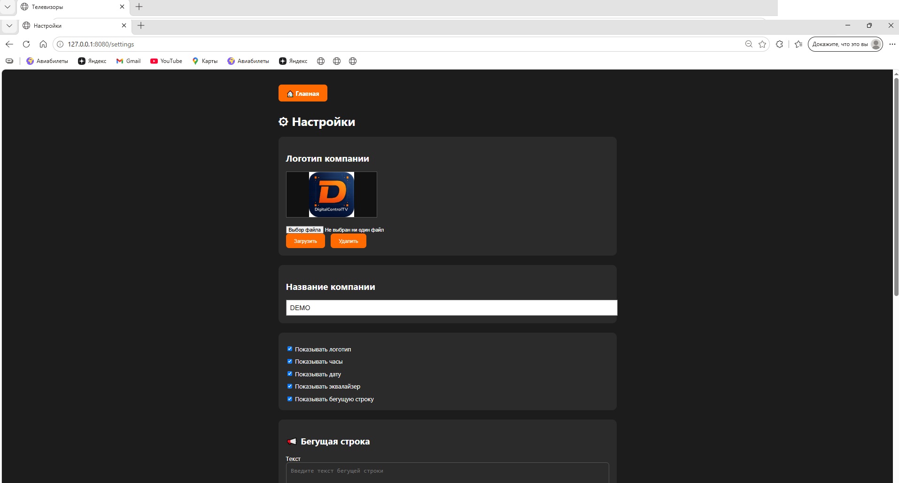Open the Gmail bookmark
Viewport: 899px width, 483px height.
click(x=129, y=61)
